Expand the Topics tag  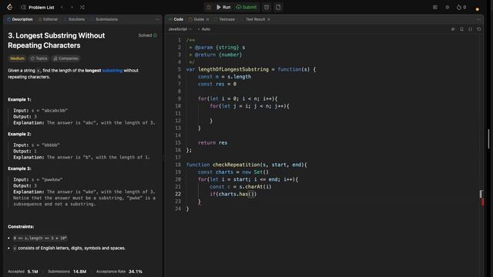point(39,58)
